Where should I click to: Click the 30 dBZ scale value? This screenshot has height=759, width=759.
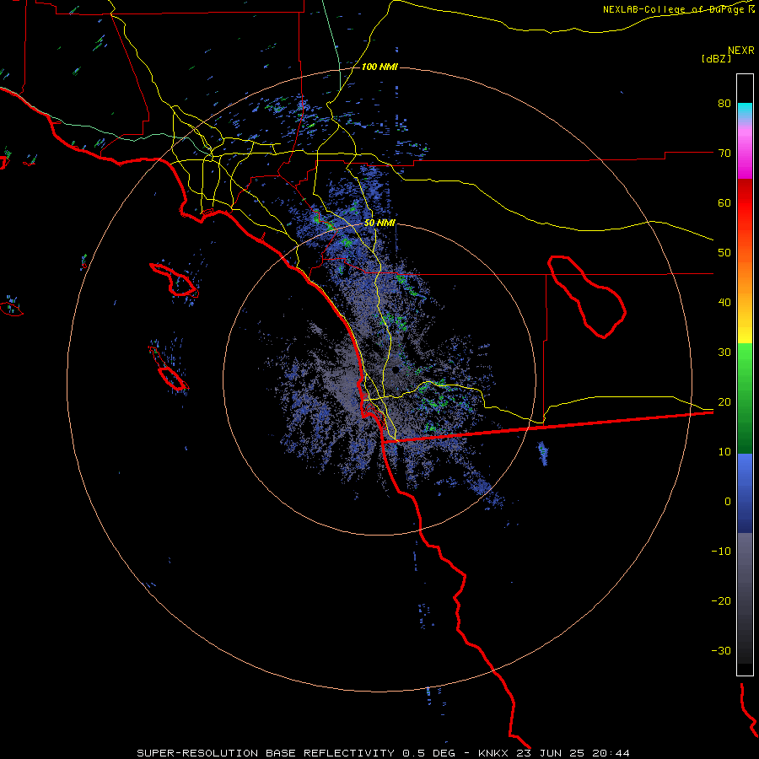coord(724,353)
